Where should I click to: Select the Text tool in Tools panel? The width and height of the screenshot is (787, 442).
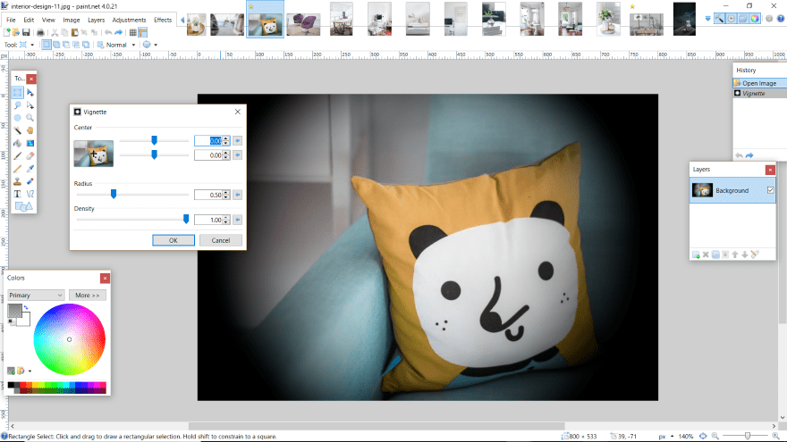17,194
